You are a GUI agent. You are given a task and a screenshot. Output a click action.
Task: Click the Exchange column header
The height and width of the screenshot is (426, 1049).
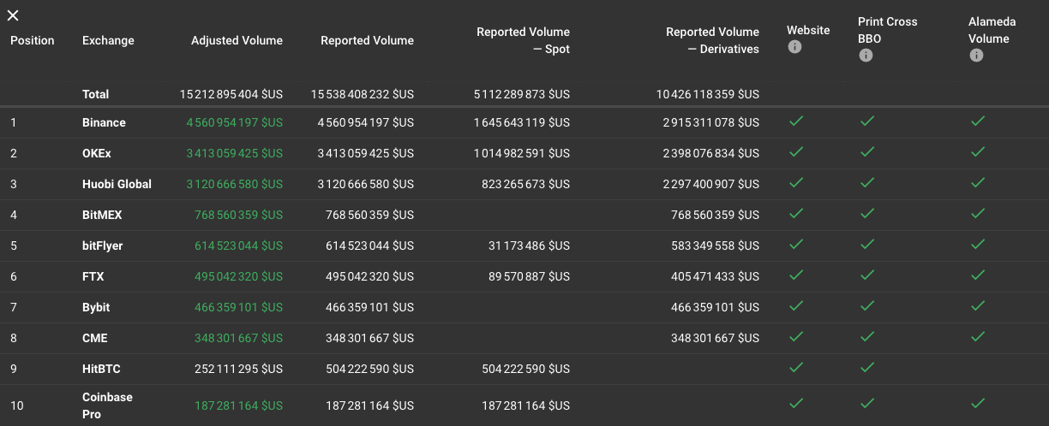pos(108,40)
